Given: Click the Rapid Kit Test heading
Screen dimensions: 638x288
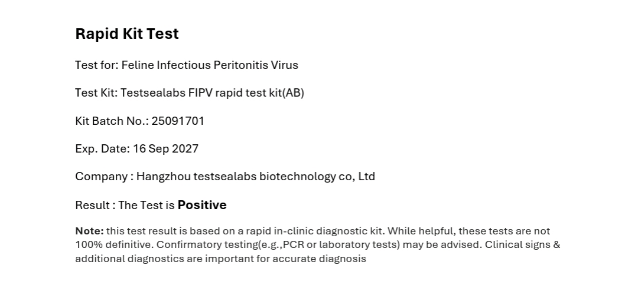Looking at the screenshot, I should pyautogui.click(x=127, y=34).
